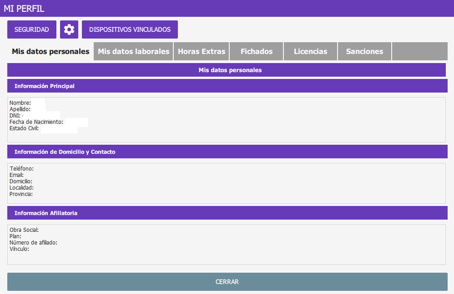Screen dimensions: 454x294
Task: Select the Fichados tab
Action: [256, 51]
